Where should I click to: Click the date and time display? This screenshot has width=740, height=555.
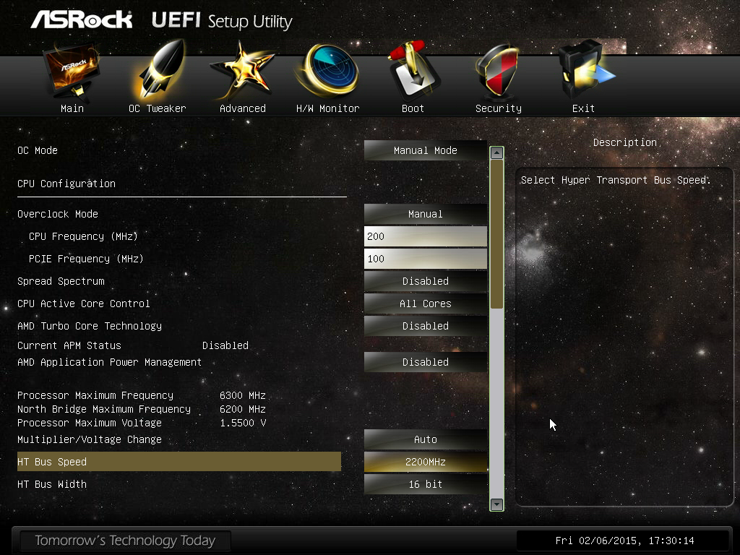pyautogui.click(x=624, y=541)
